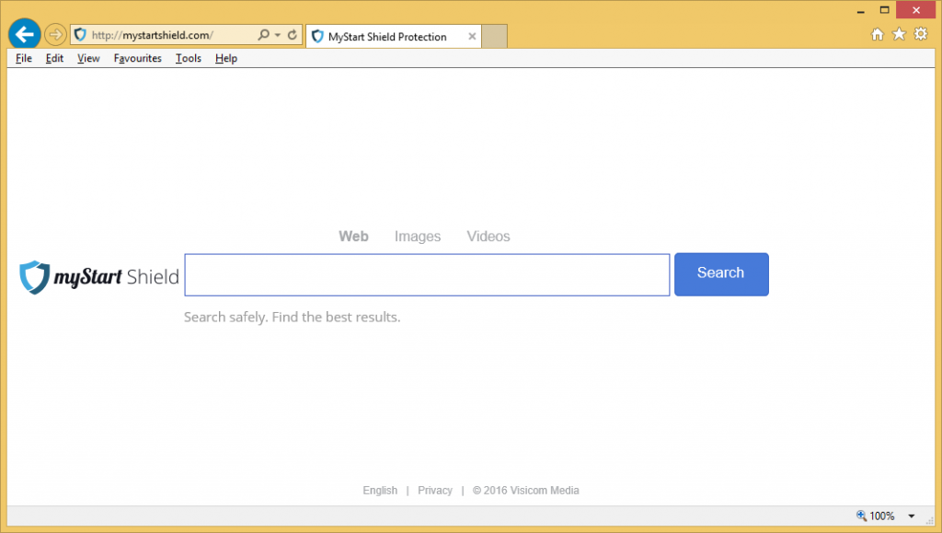942x533 pixels.
Task: Focus the main search text box
Action: [427, 275]
